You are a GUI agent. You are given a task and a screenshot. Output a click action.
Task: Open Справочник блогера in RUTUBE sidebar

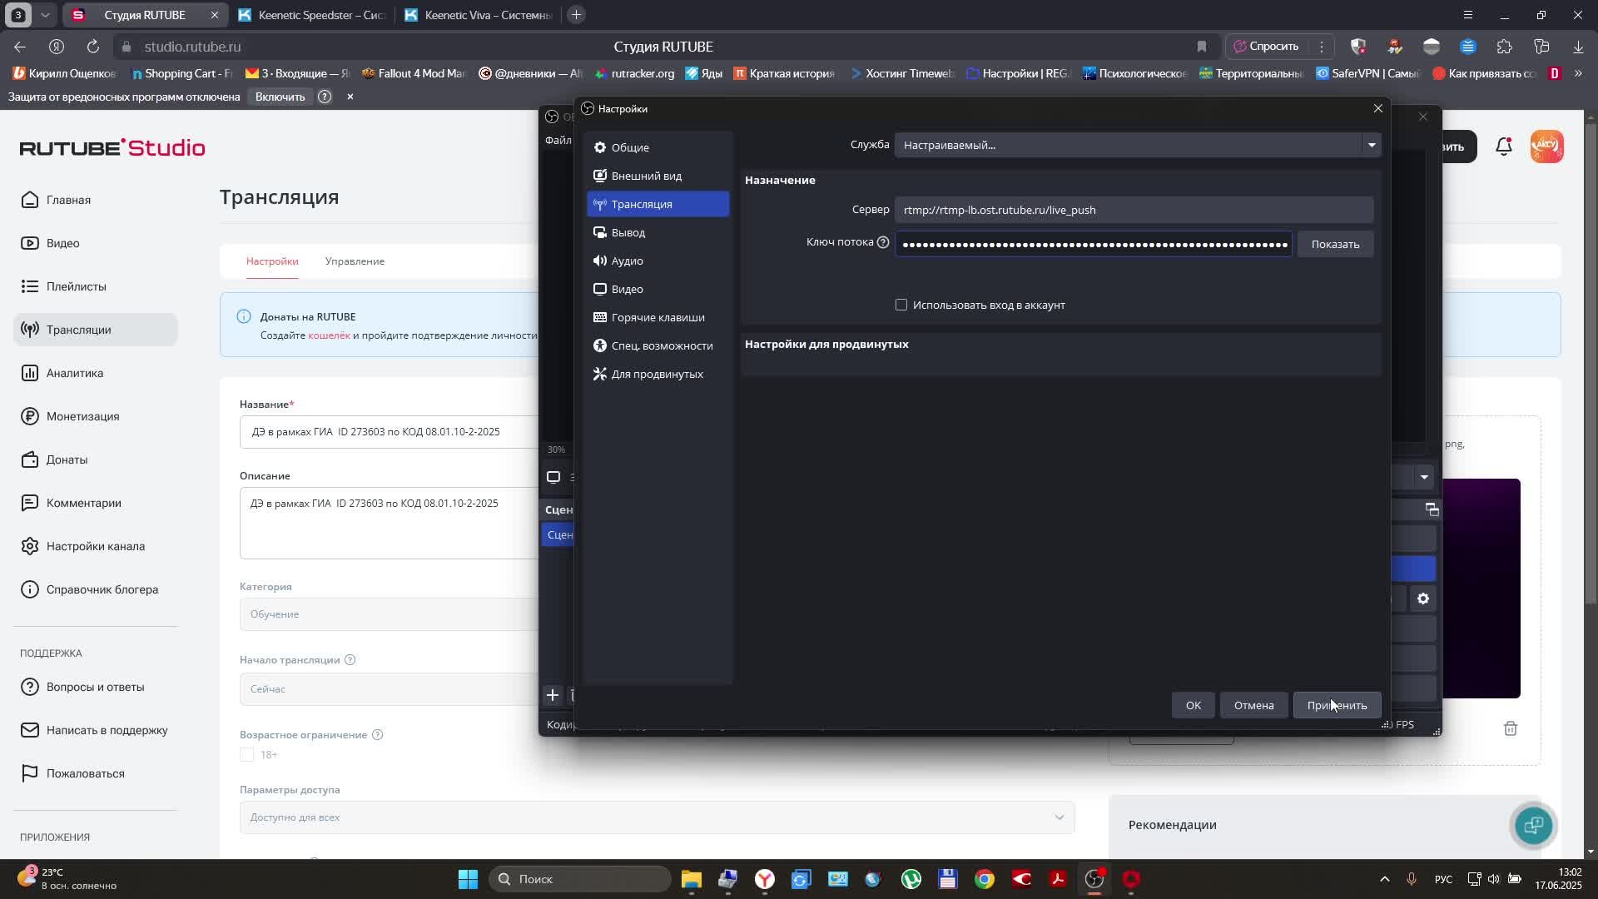click(96, 589)
